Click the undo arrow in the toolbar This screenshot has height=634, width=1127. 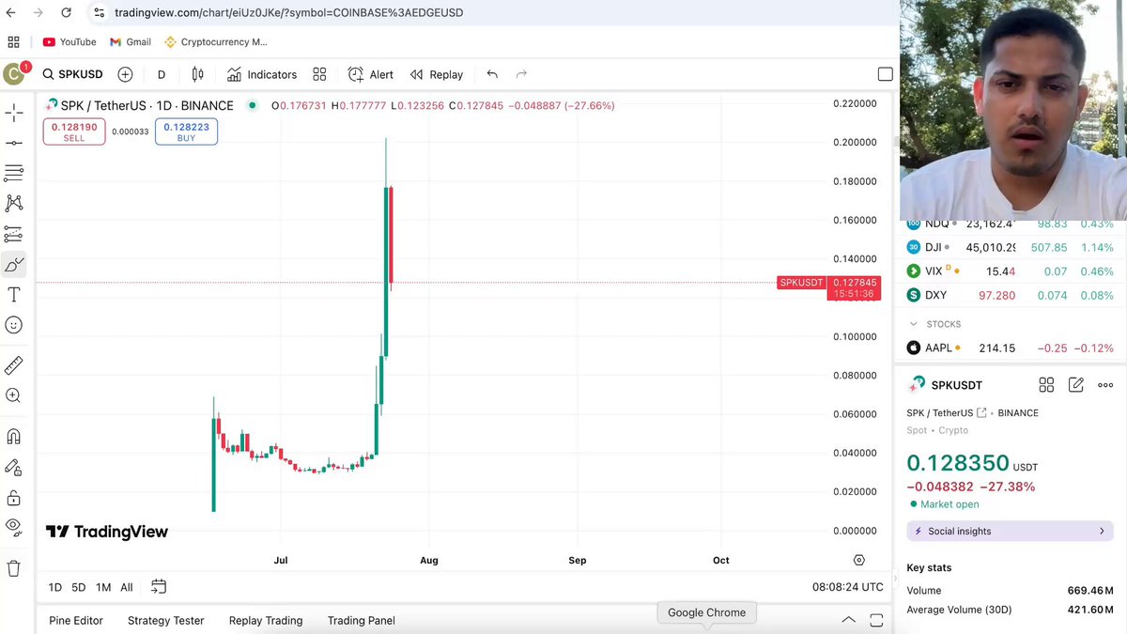(x=492, y=74)
